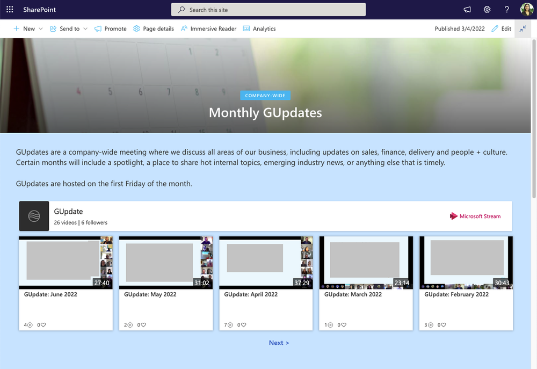Open Page details from the toolbar
This screenshot has height=369, width=537.
[x=154, y=28]
